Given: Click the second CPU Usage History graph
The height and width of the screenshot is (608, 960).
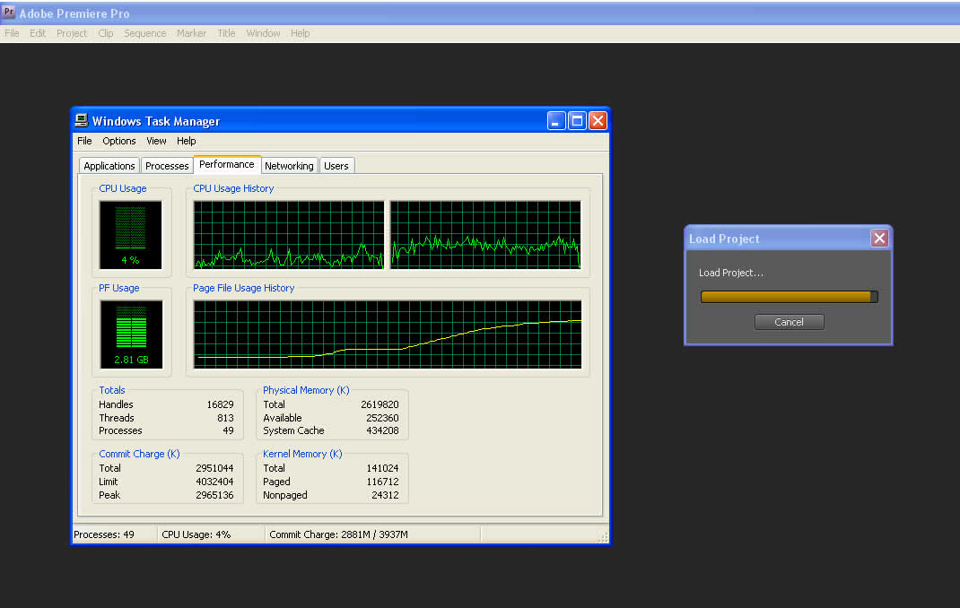Looking at the screenshot, I should [485, 235].
